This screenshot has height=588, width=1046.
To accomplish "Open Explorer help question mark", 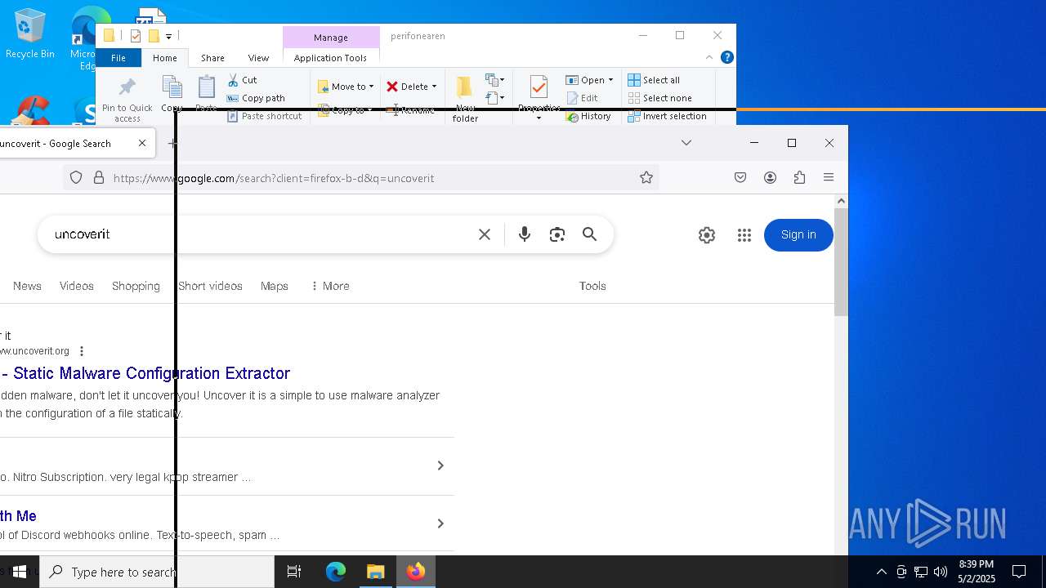I will (x=726, y=57).
